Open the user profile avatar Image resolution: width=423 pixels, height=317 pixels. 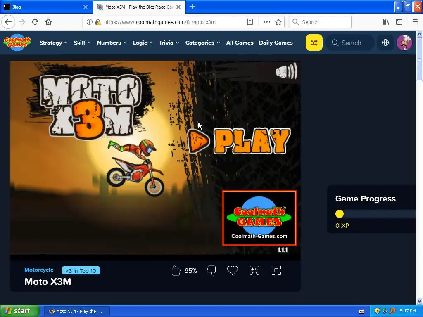[x=404, y=43]
